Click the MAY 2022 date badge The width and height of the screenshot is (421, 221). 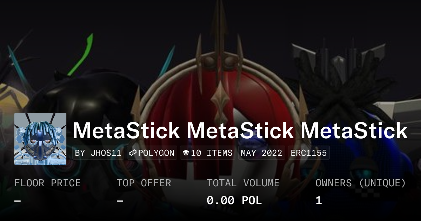coord(262,153)
